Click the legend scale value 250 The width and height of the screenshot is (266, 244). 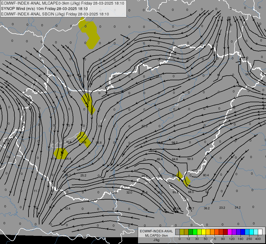pos(249,239)
